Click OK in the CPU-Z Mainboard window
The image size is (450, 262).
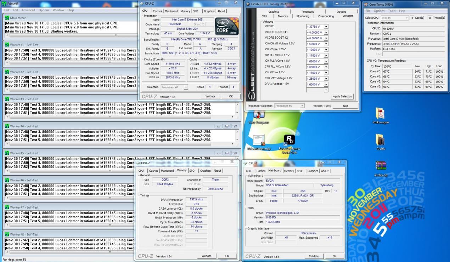click(334, 256)
